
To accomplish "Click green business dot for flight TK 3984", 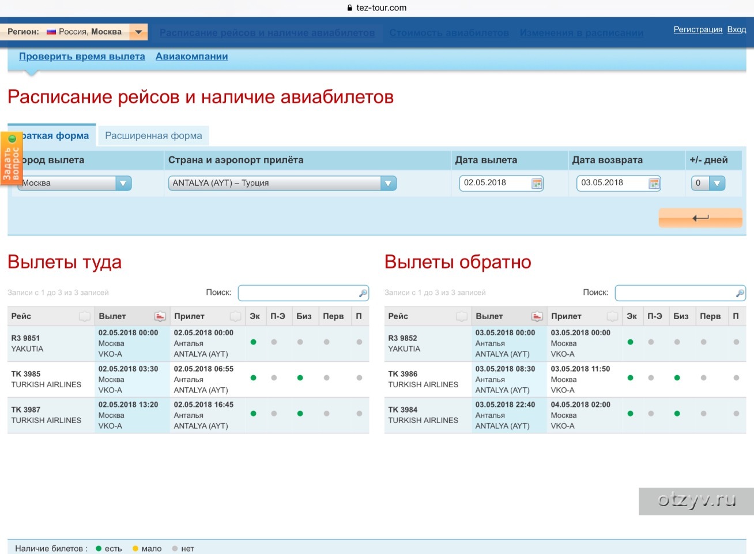I will [x=677, y=414].
